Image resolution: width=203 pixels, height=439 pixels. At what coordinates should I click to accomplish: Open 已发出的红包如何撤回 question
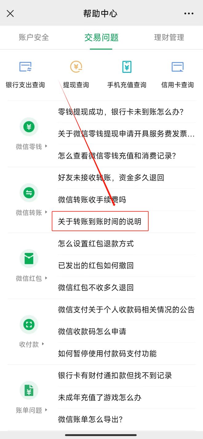[x=96, y=265]
